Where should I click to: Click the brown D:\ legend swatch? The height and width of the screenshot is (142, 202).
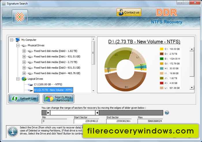[x=162, y=54]
